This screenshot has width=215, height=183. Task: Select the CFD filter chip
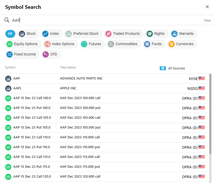pyautogui.click(x=51, y=54)
